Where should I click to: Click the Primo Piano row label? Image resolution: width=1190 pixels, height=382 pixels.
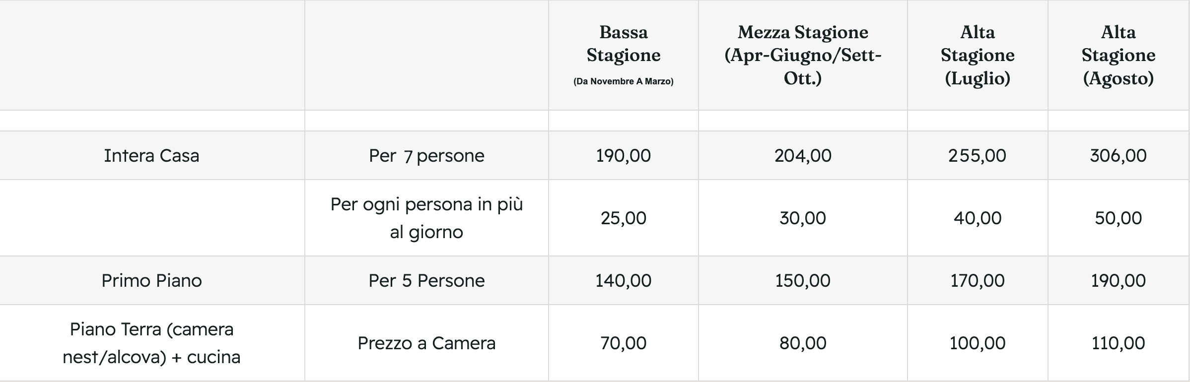pos(151,281)
